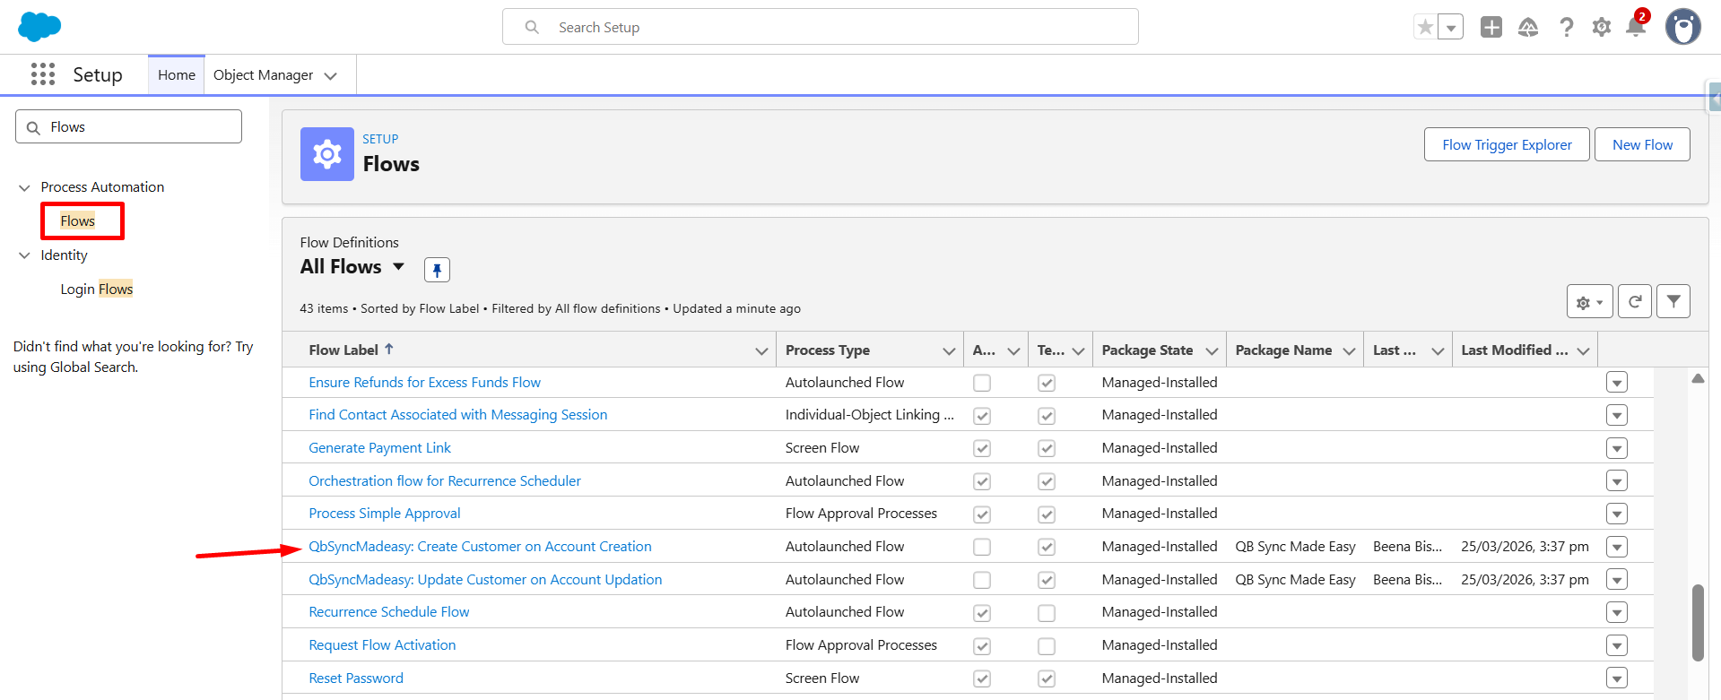Open row actions for Reset Password
The image size is (1721, 700).
click(x=1617, y=678)
